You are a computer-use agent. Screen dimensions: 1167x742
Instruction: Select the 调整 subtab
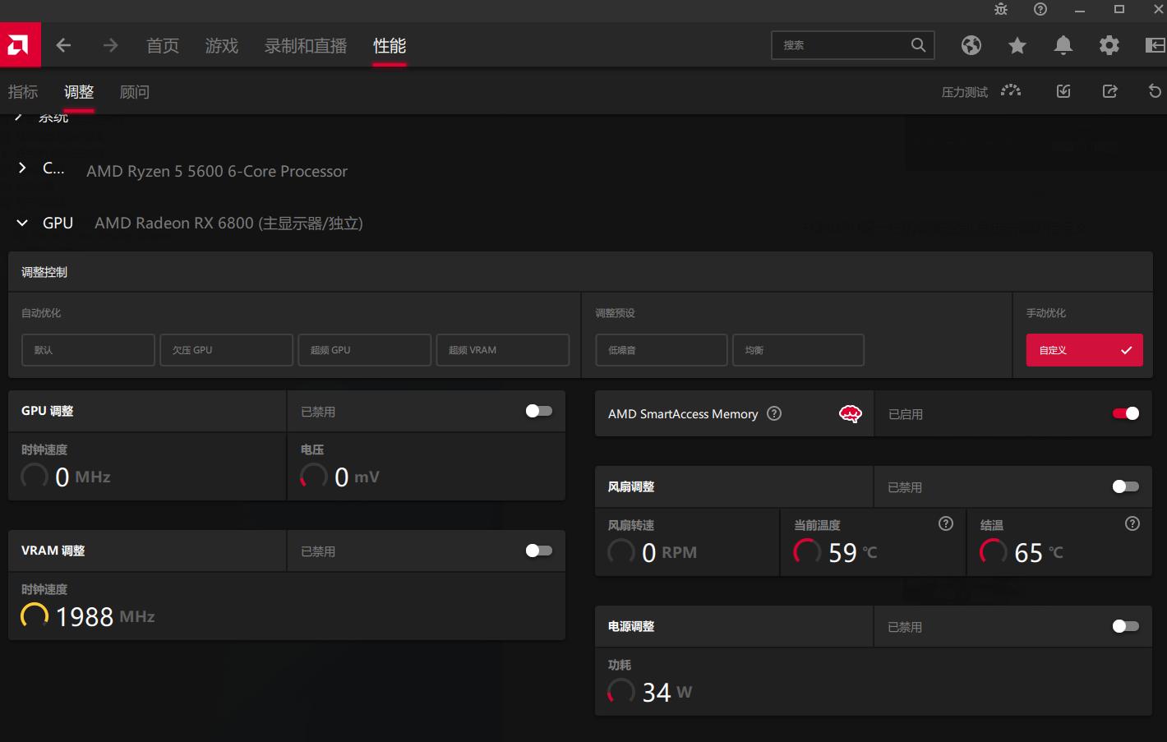[x=79, y=92]
